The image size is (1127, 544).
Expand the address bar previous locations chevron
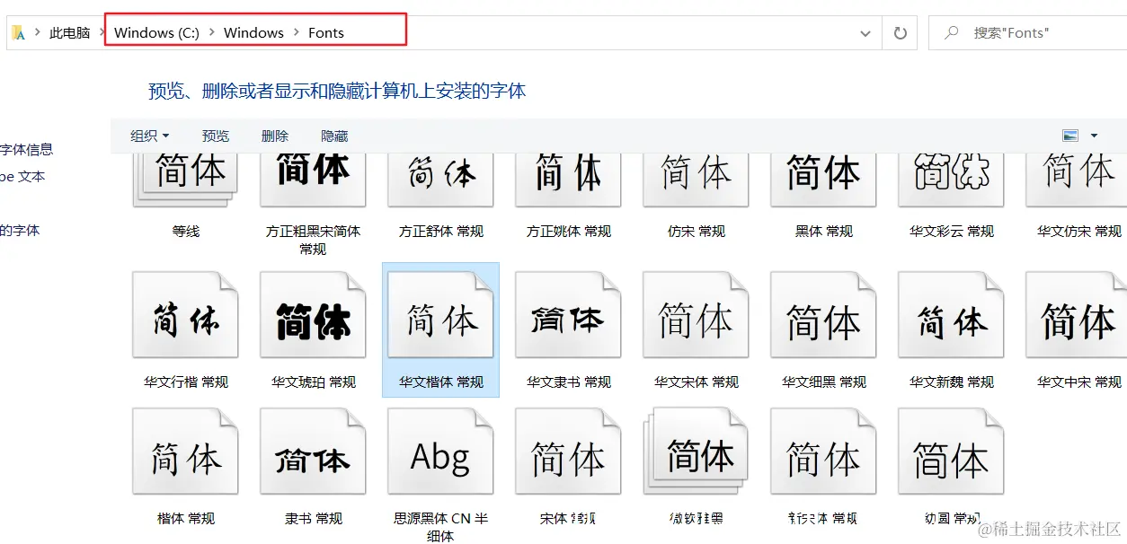(x=865, y=32)
